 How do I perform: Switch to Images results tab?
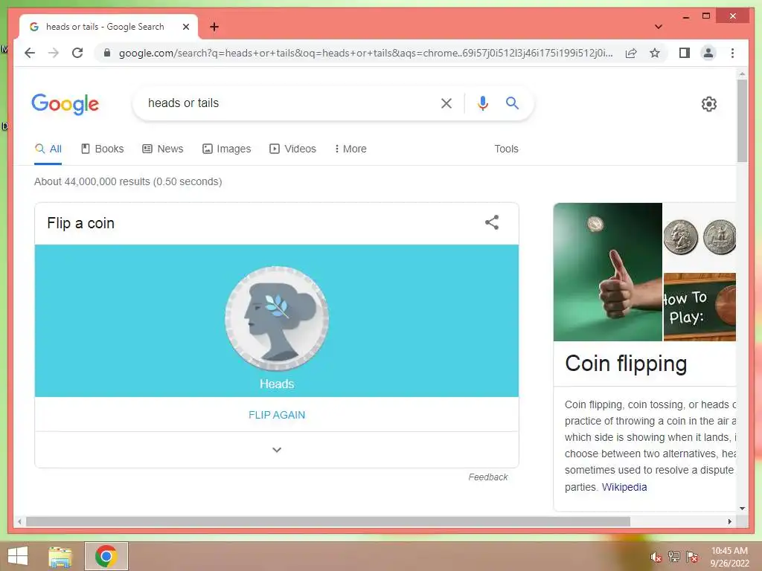pyautogui.click(x=226, y=149)
